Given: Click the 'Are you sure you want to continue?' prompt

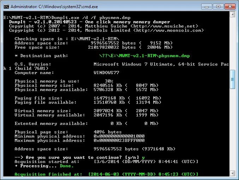Looking at the screenshot, I should [x=74, y=157].
